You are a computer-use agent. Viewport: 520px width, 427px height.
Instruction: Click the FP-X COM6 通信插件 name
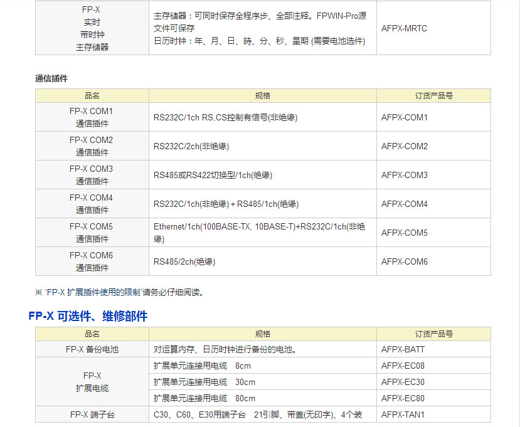click(91, 261)
